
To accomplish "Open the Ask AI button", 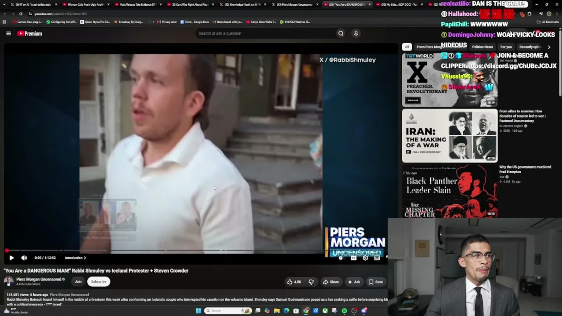I will pyautogui.click(x=353, y=282).
